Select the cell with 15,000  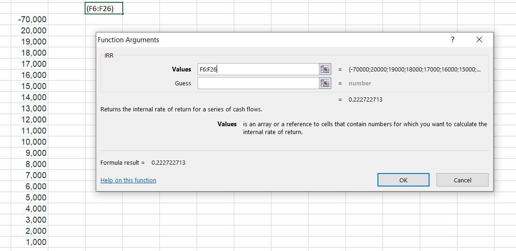point(29,86)
